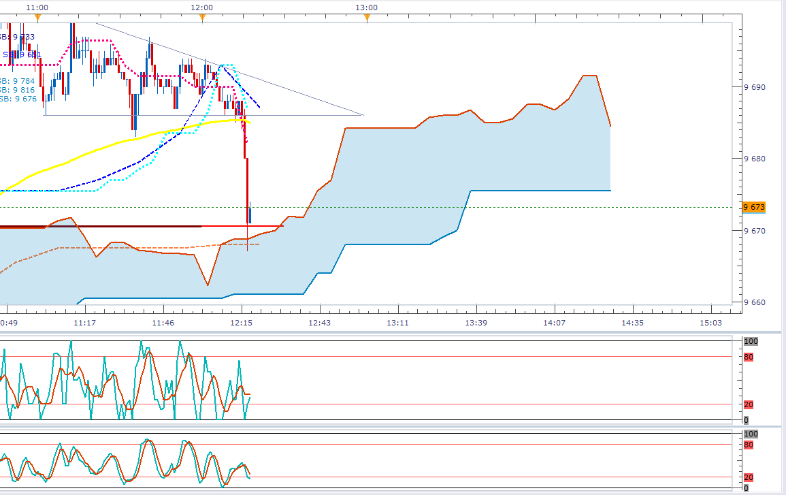Click the 12:43 time axis label
This screenshot has width=786, height=495.
[319, 323]
